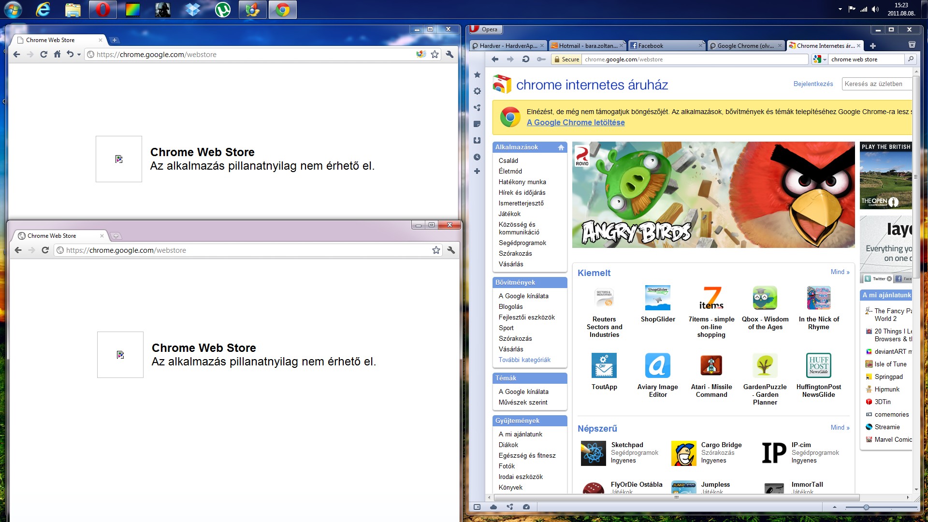
Task: Launch uTorrent from Windows taskbar
Action: pyautogui.click(x=223, y=10)
